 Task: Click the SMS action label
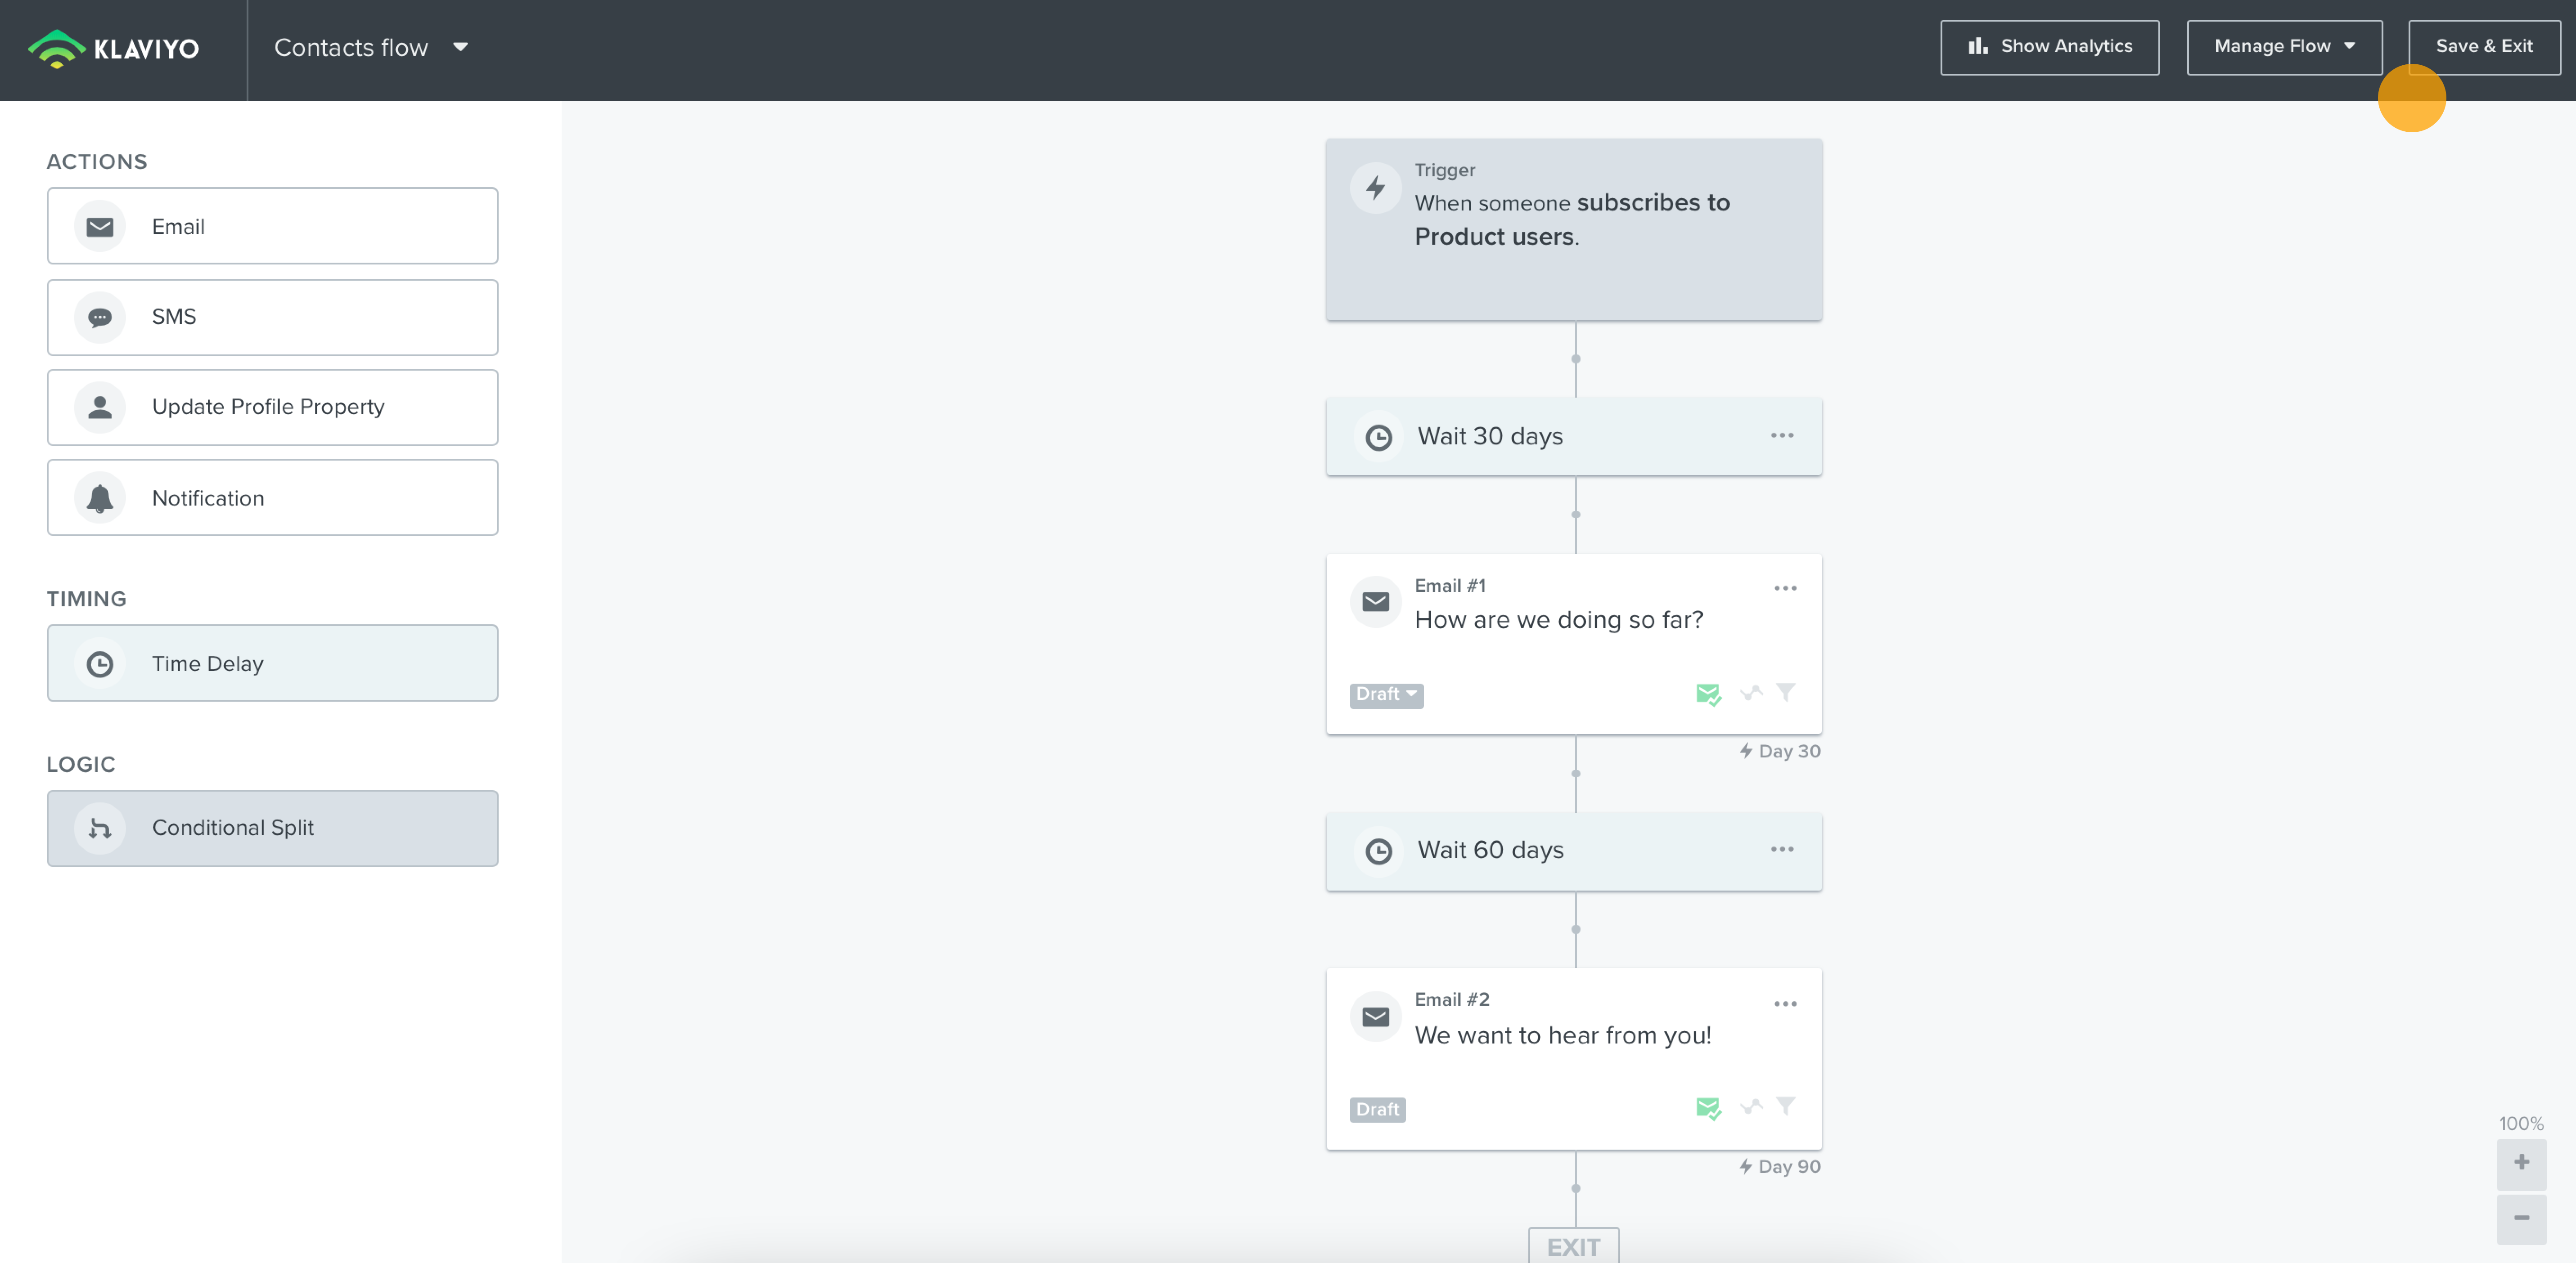coord(174,317)
